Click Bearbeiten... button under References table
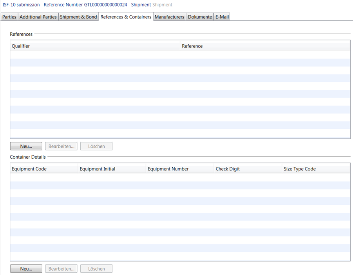This screenshot has width=353, height=275. (61, 146)
